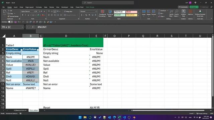This screenshot has width=214, height=120.
Task: Apply the Comma Style format
Action: (89, 15)
